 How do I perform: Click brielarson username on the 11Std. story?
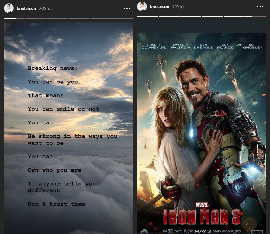[x=159, y=7]
